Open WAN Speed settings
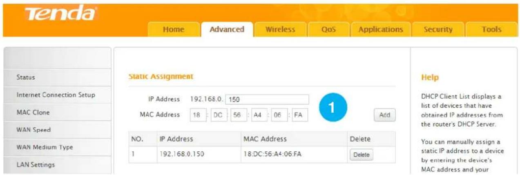Screen dimensions: 520x175 click(57, 130)
